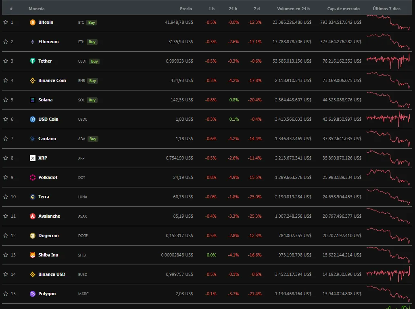Screen dimensions: 415x309
Task: Click the Avalanche logo icon
Action: coord(33,216)
